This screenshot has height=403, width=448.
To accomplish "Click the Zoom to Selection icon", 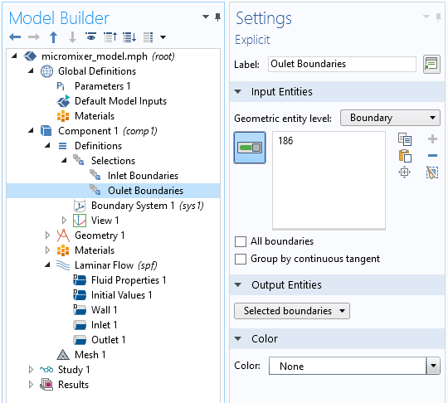I will (x=404, y=172).
